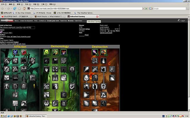Click the second talent in Destruction's top row
Screen dimensions: 190x118
click(x=103, y=52)
